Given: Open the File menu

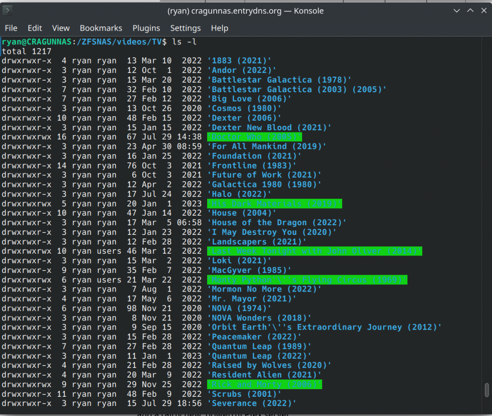Looking at the screenshot, I should click(11, 28).
